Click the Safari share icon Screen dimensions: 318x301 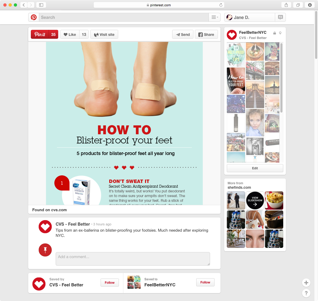point(286,5)
